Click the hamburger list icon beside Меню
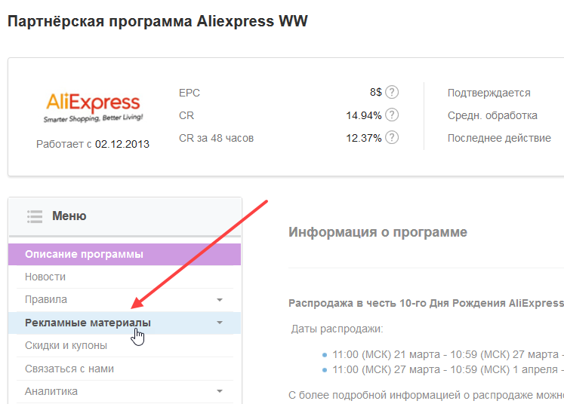This screenshot has height=404, width=564. (34, 216)
